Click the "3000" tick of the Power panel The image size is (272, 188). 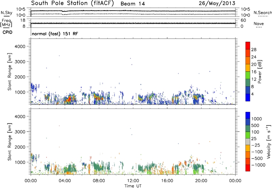pyautogui.click(x=20, y=62)
